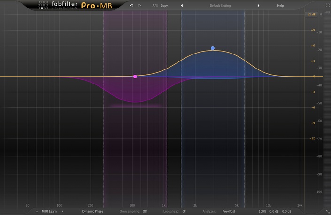Click the redo arrow icon
This screenshot has height=215, width=331.
coord(139,5)
